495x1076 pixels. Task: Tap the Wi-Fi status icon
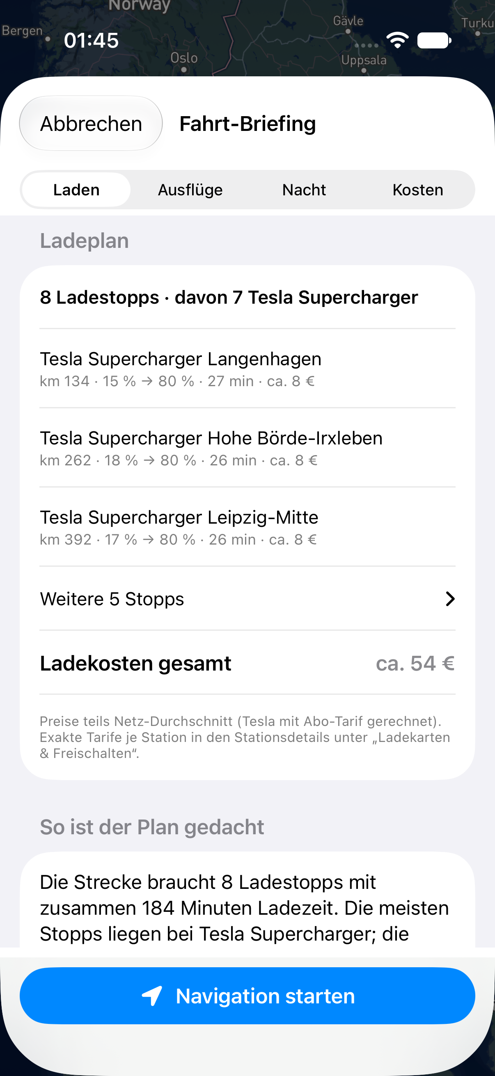(397, 40)
